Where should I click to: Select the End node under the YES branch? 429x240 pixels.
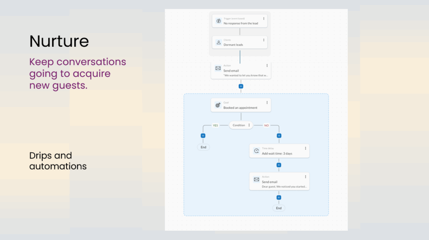pyautogui.click(x=203, y=147)
